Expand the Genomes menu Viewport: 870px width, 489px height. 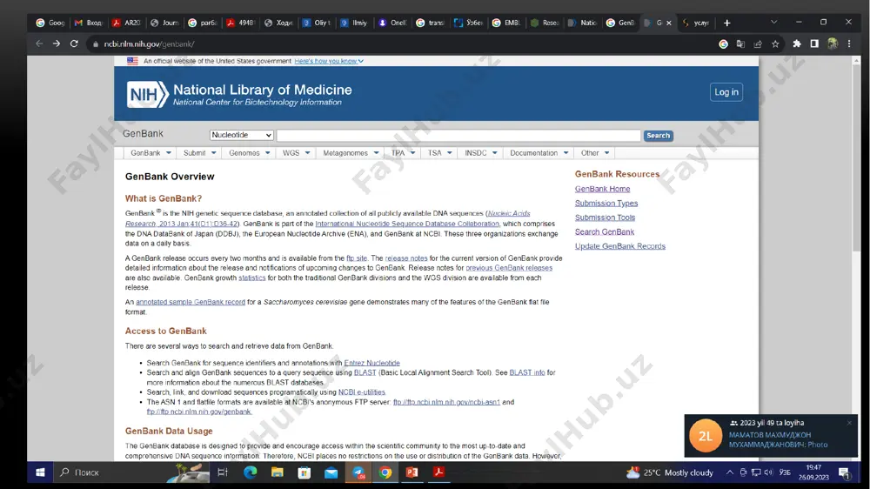249,152
